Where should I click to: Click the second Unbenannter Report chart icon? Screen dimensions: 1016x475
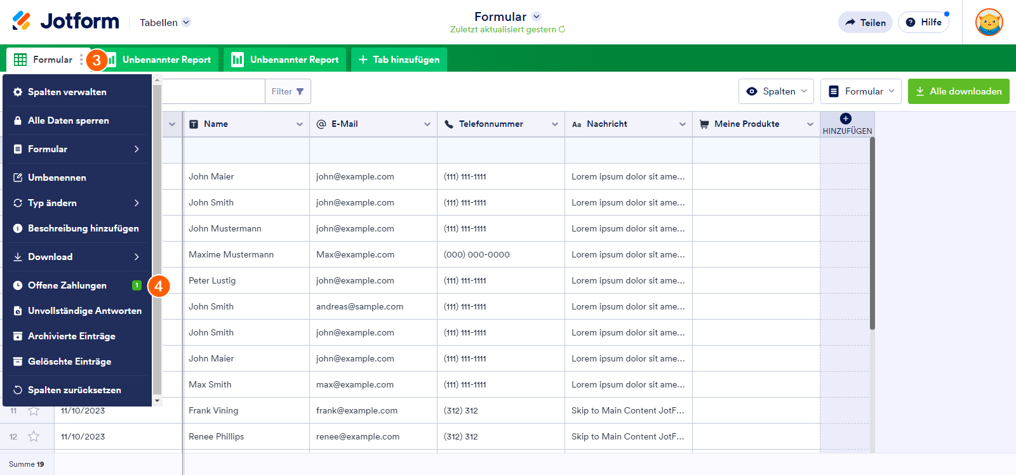[x=237, y=60]
